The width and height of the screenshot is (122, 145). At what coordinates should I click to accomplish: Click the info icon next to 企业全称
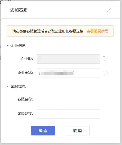point(105,73)
